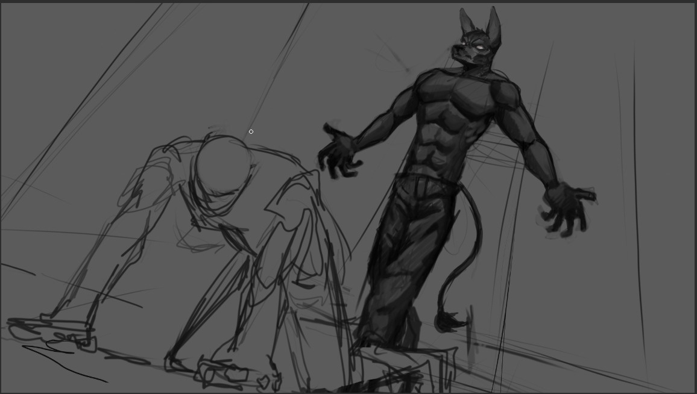Viewport: 697px width, 394px height.
Task: Click the jackal character's glowing eye
Action: click(x=478, y=47)
